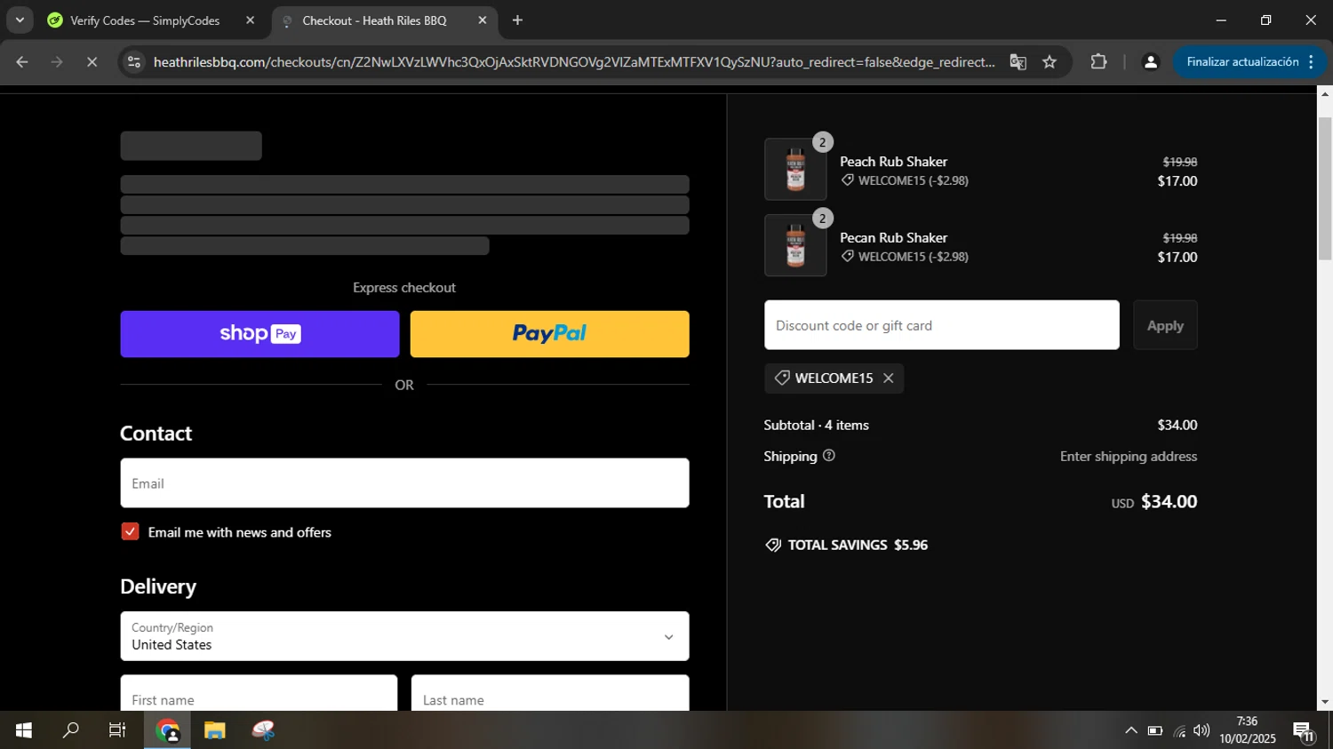Click the Pecan Rub Shaker product thumbnail
Image resolution: width=1333 pixels, height=749 pixels.
795,245
